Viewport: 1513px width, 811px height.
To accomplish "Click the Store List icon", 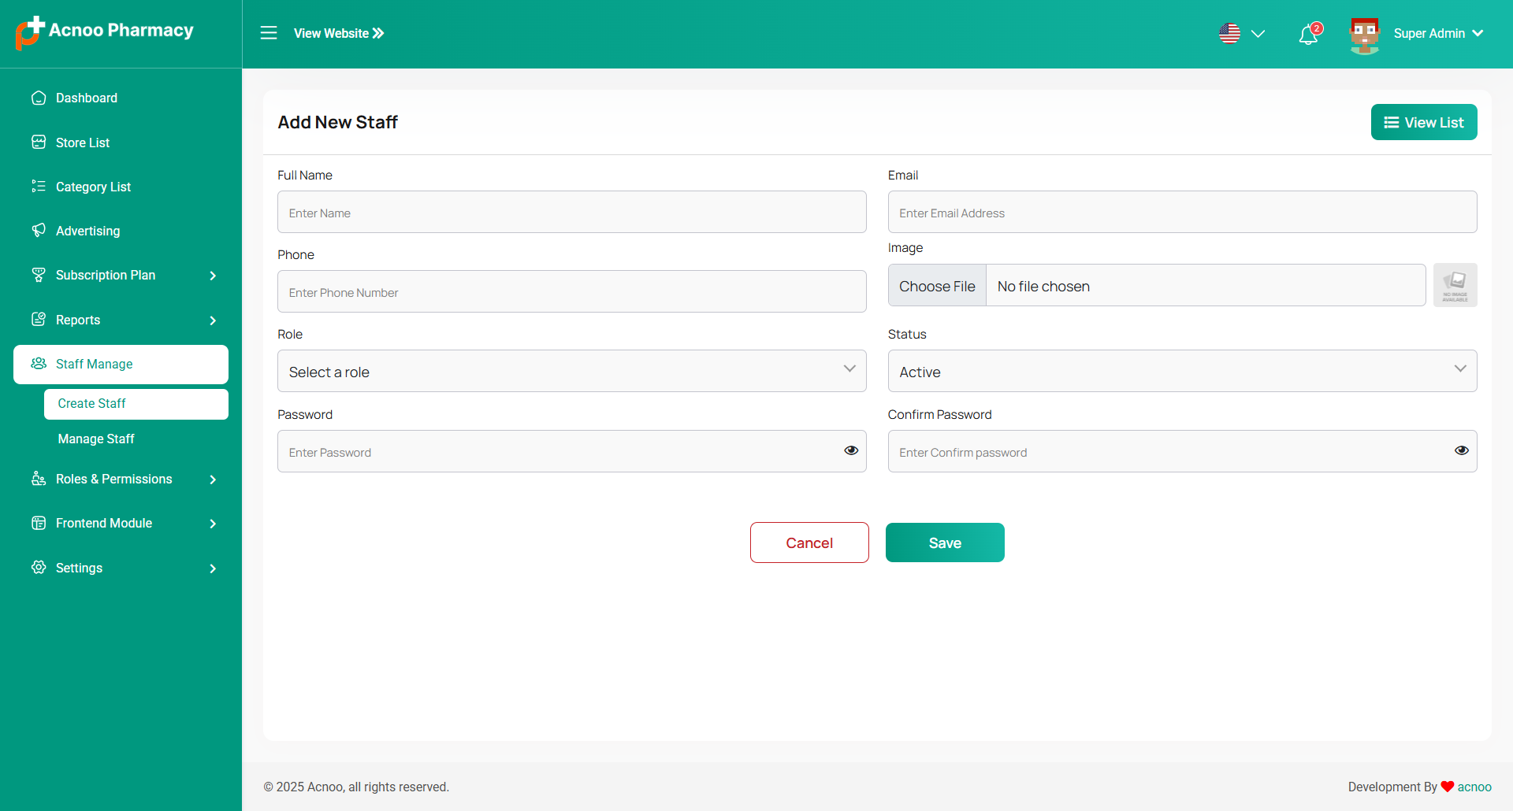I will coord(39,142).
